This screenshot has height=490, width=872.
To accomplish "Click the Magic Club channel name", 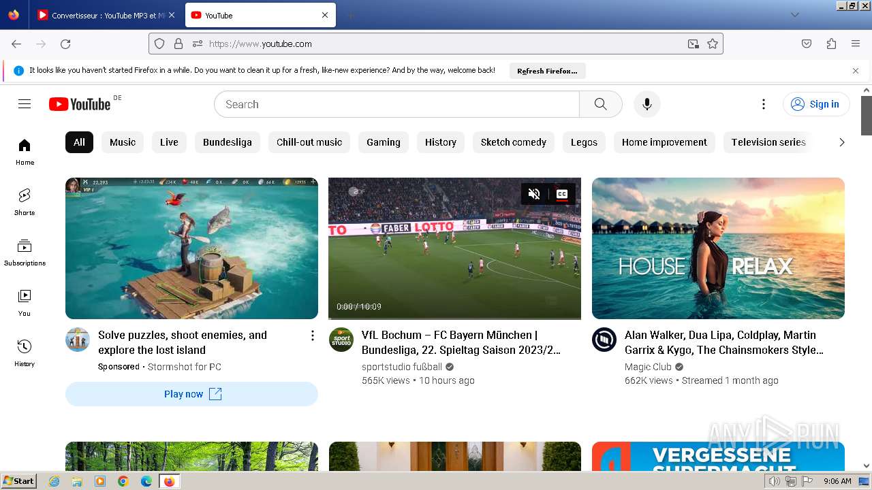I will [648, 367].
